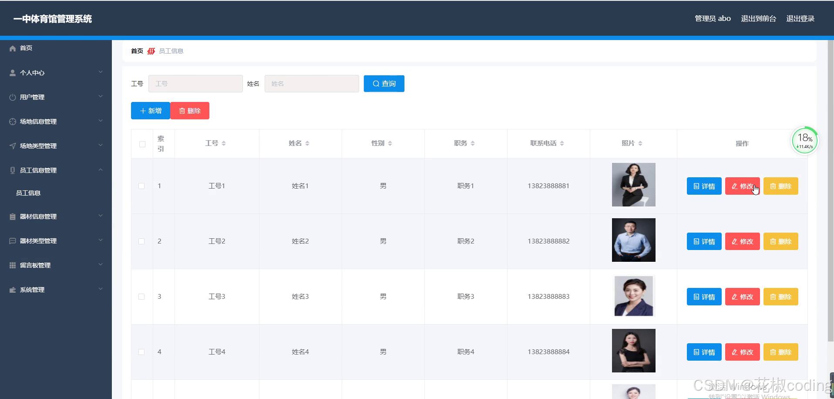This screenshot has height=399, width=834.
Task: Expand the 个人中心 menu chevron
Action: [101, 72]
